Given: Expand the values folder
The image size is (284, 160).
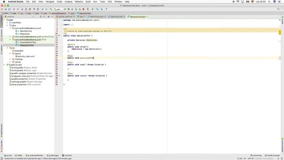Looking at the screenshot, I should (x=10, y=62).
